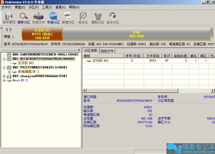This screenshot has height=154, width=215.
Task: Select 主分区(0) row label in partition table
Action: pos(100,61)
